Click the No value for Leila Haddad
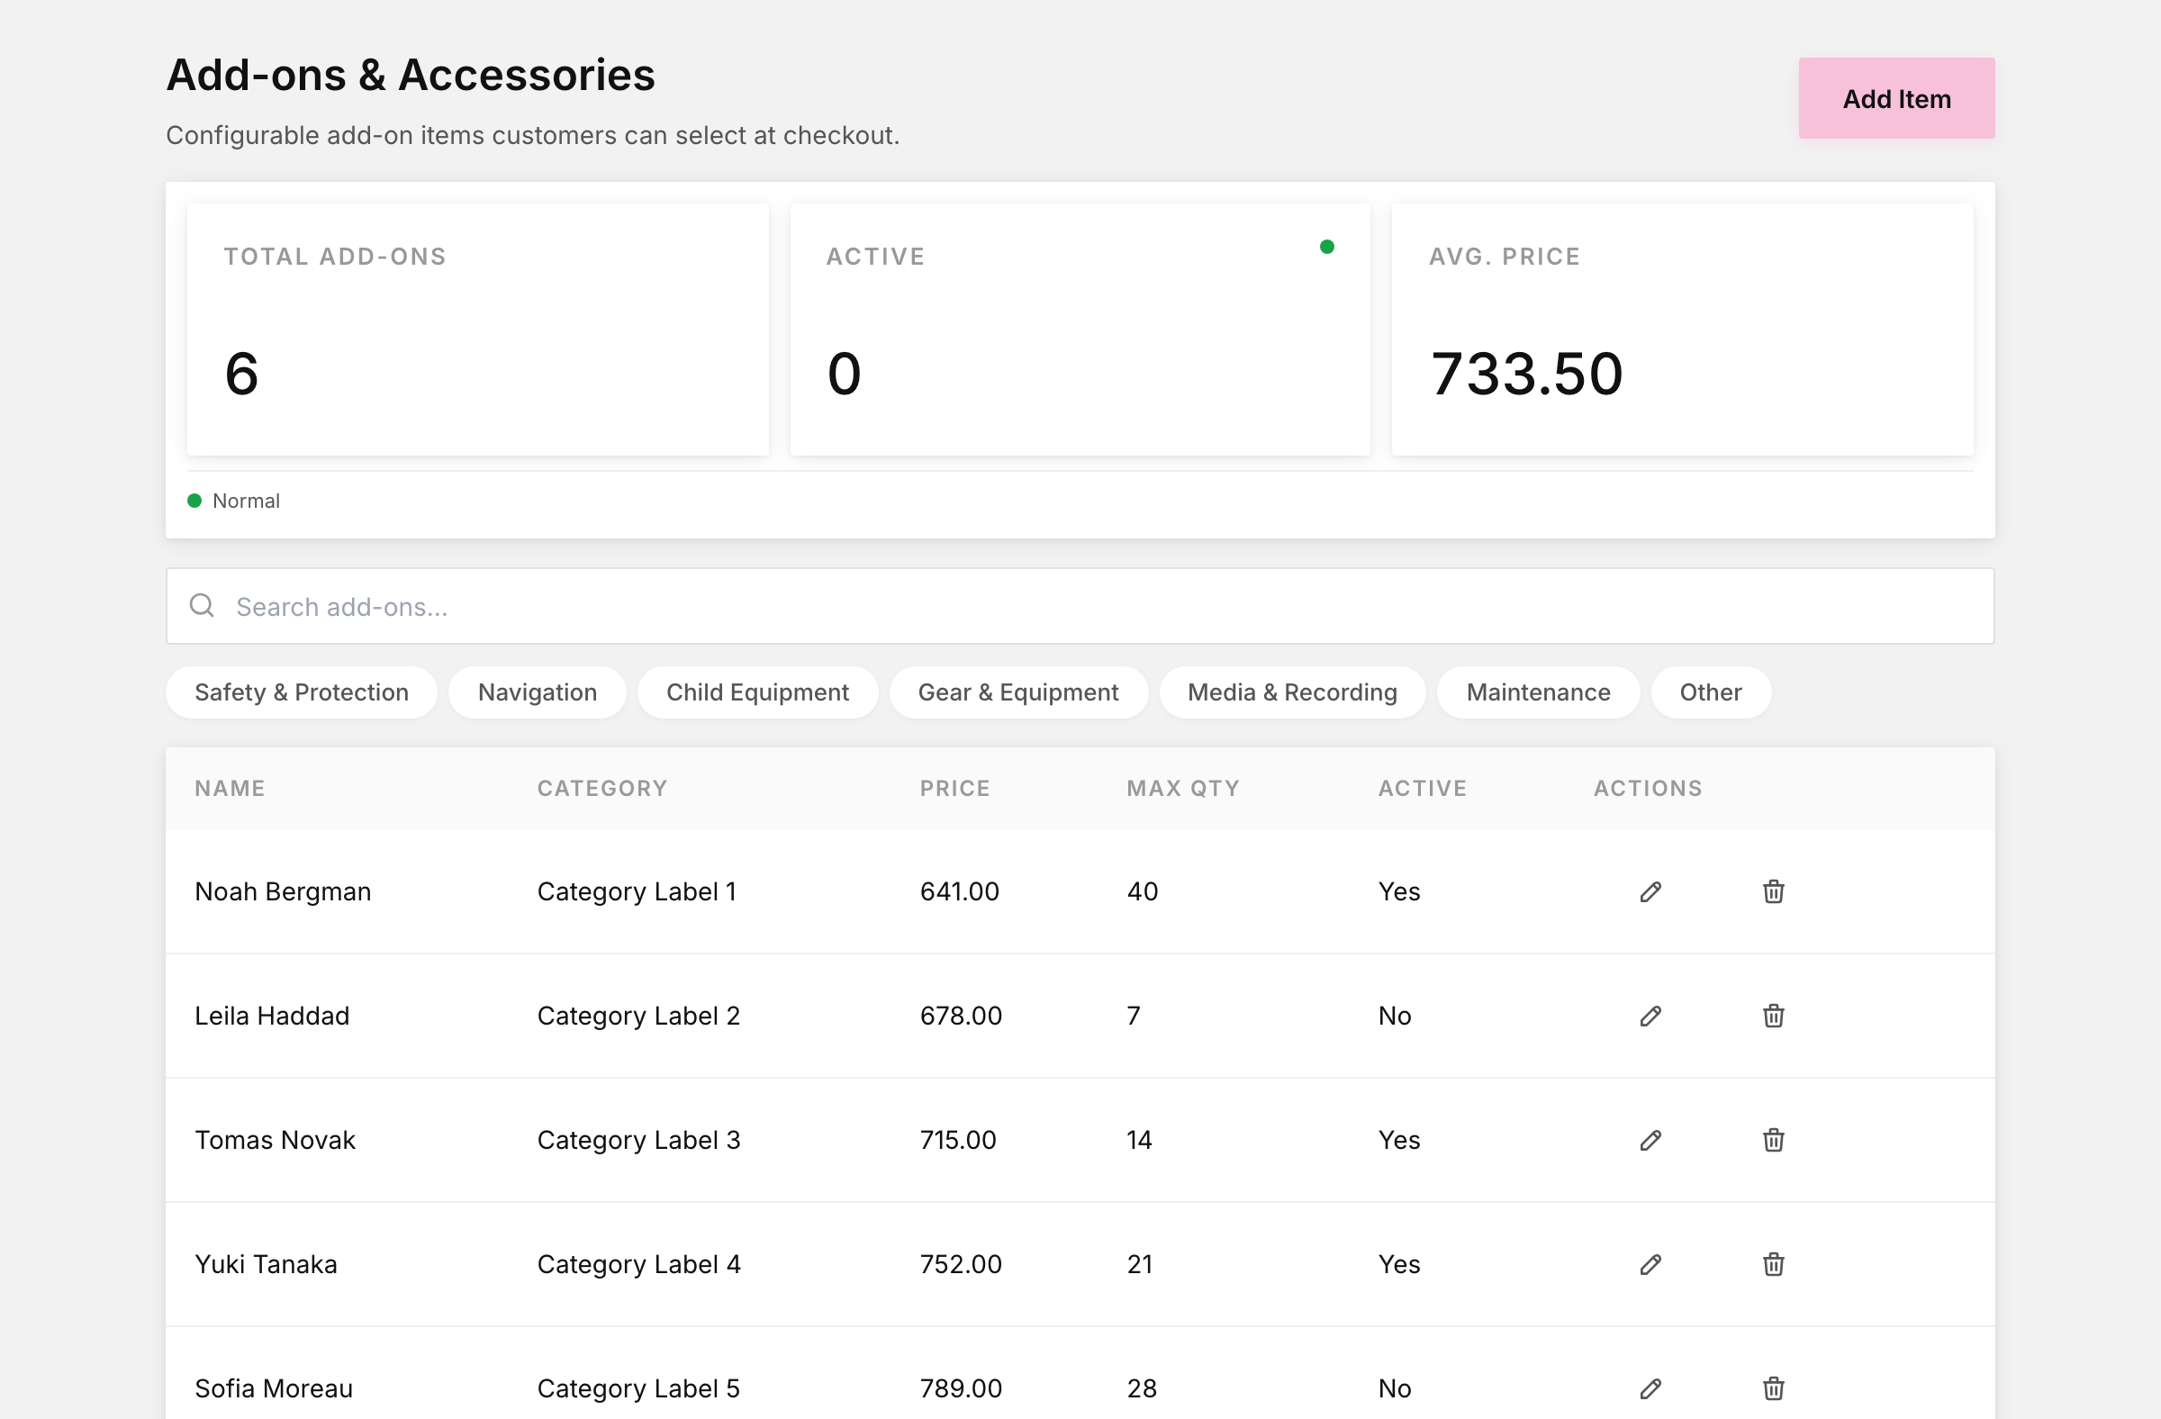This screenshot has height=1419, width=2161. coord(1395,1016)
